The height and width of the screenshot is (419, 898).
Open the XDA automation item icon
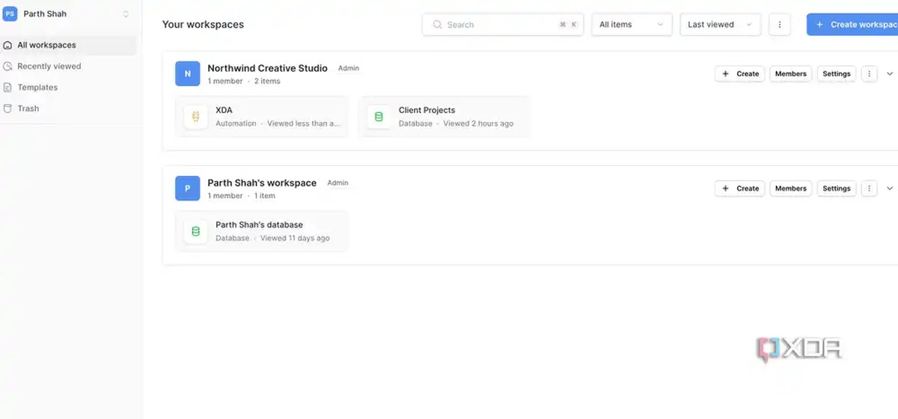[x=196, y=117]
